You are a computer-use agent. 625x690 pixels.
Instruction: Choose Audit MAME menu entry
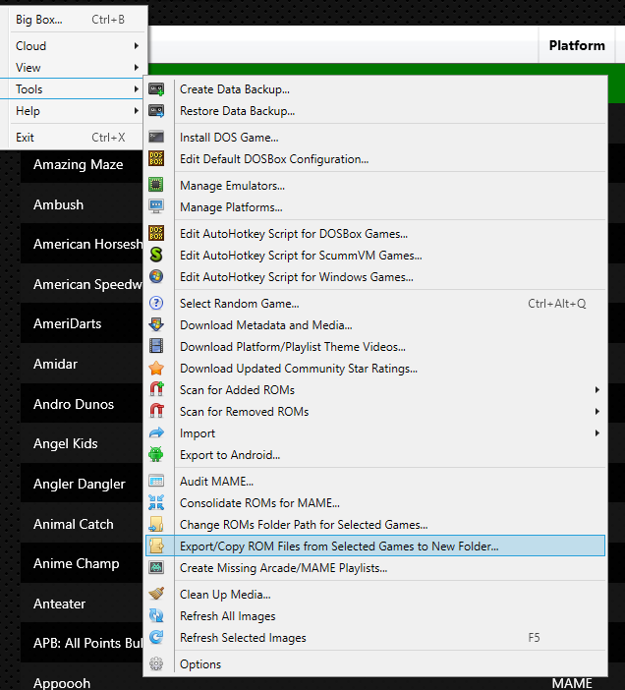(x=375, y=481)
